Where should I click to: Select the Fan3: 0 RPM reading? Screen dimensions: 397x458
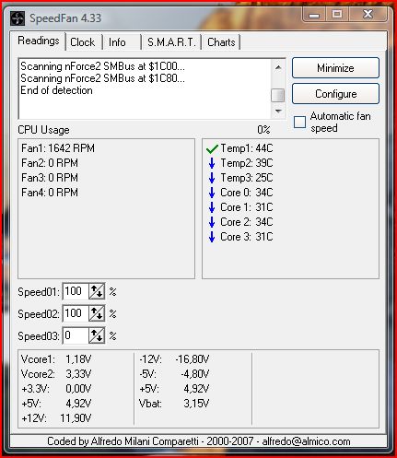(x=50, y=178)
